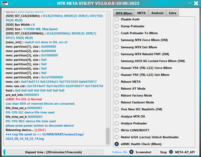
Task: Click 'mmc partition[3], size : 0x1000000'
Action: point(32,55)
